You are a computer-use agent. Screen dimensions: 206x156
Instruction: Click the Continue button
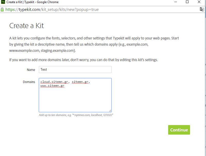179,130
